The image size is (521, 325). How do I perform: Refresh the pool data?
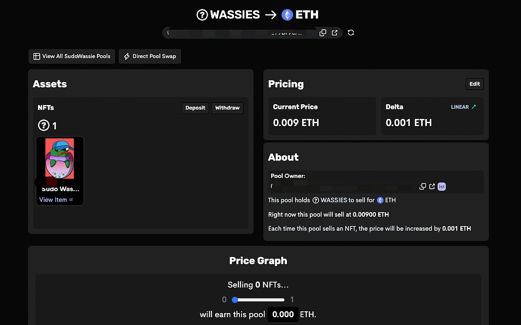pos(351,33)
